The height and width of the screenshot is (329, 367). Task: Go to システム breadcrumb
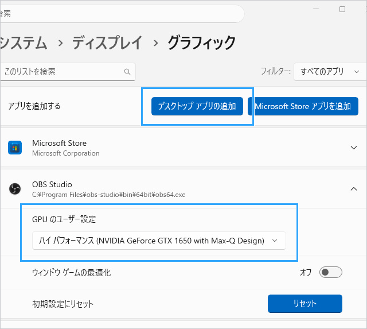[24, 42]
